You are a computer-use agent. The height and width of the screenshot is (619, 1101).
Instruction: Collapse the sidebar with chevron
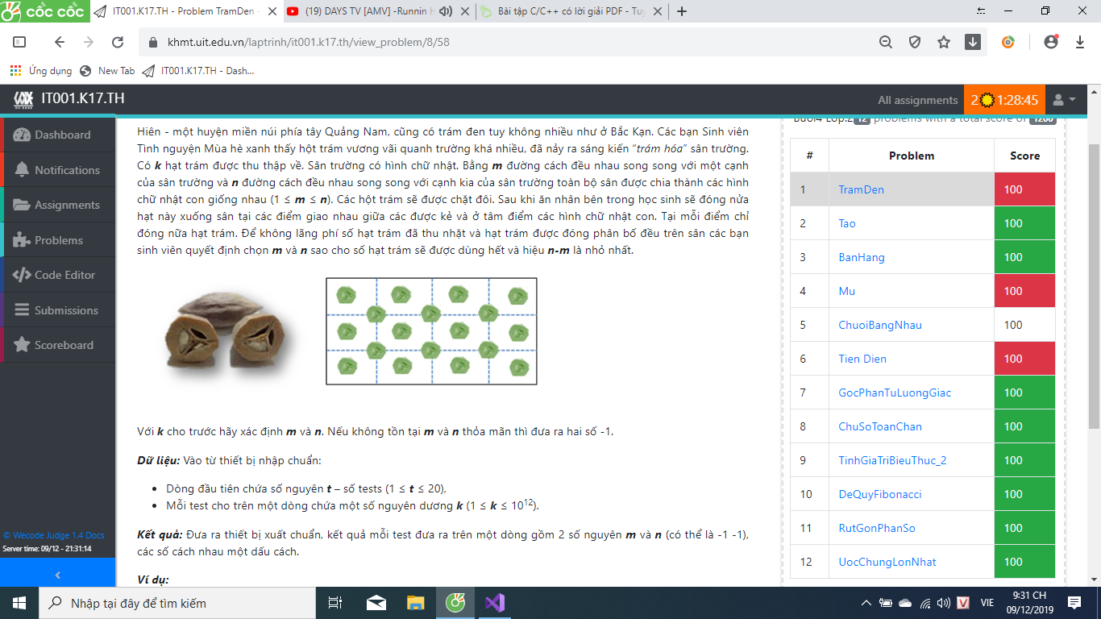57,575
